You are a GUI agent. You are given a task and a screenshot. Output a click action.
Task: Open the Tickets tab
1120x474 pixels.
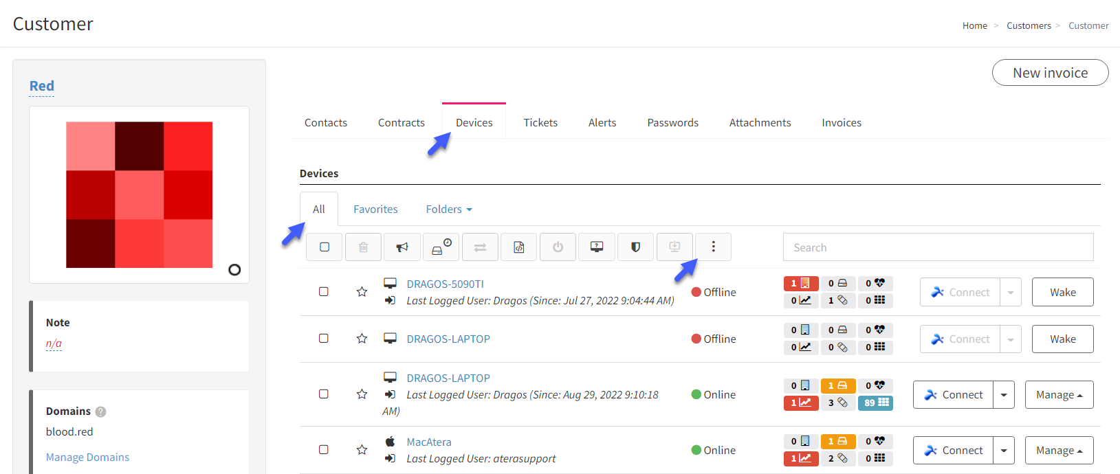click(540, 123)
